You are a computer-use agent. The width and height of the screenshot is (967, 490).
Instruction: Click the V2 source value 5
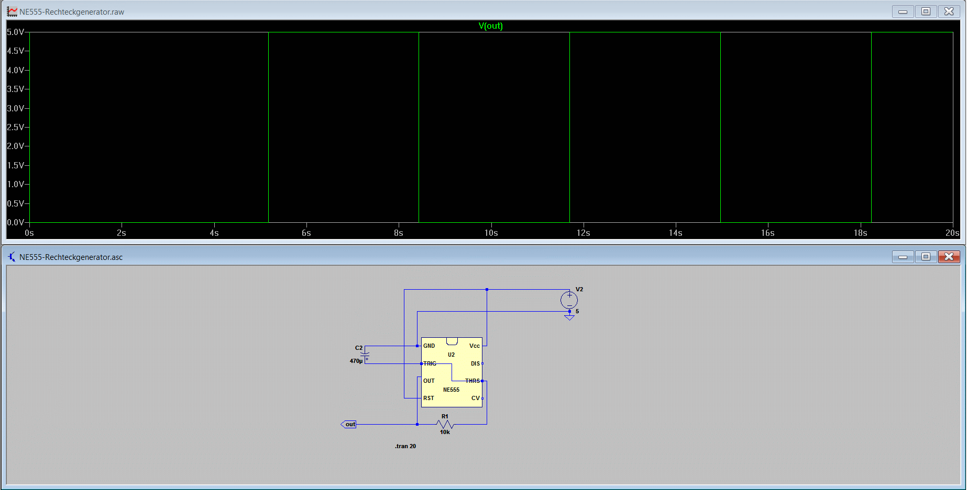point(577,311)
